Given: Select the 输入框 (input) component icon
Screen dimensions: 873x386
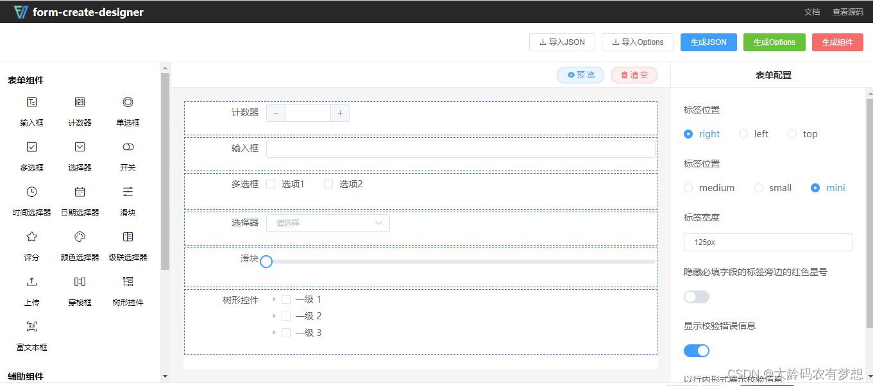Looking at the screenshot, I should point(31,103).
